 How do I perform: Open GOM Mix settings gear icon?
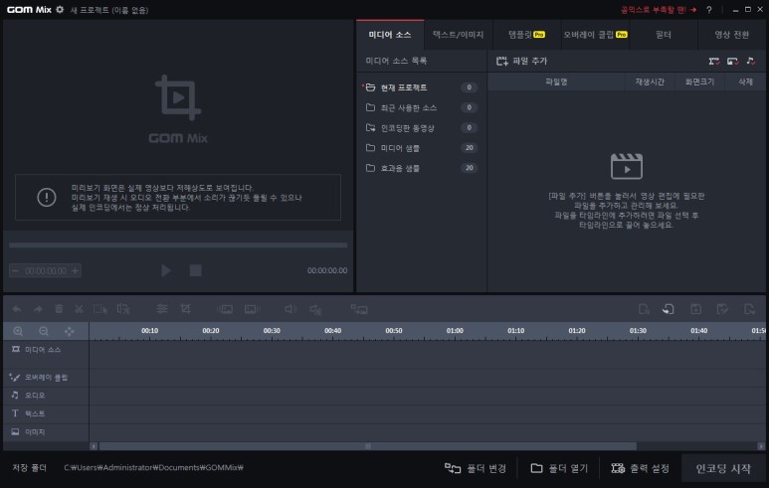coord(60,9)
